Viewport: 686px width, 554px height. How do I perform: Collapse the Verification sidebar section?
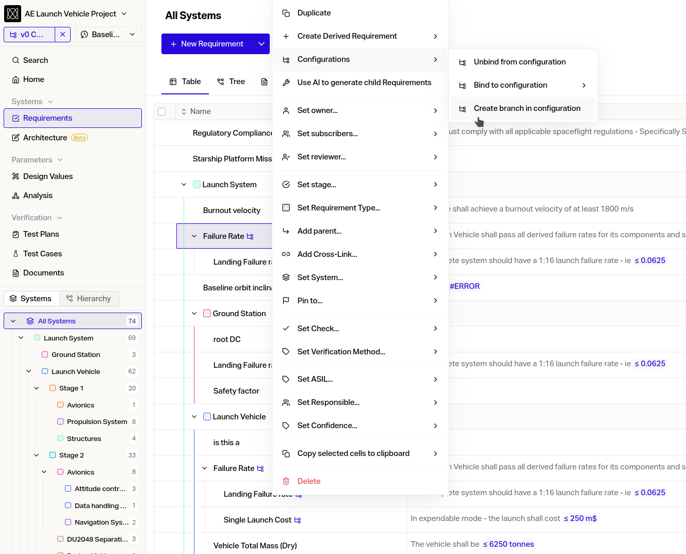pyautogui.click(x=59, y=218)
